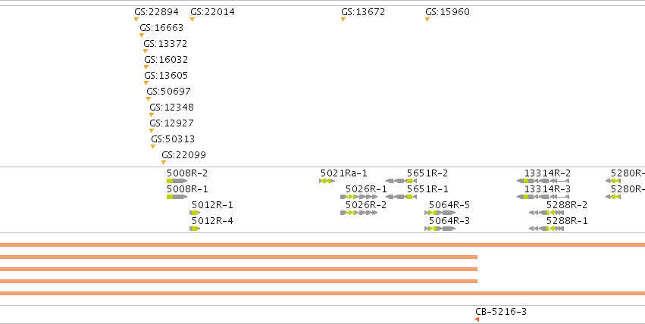Viewport: 645px width, 324px height.
Task: Open the GS:13605 triangle marker
Action: [146, 83]
